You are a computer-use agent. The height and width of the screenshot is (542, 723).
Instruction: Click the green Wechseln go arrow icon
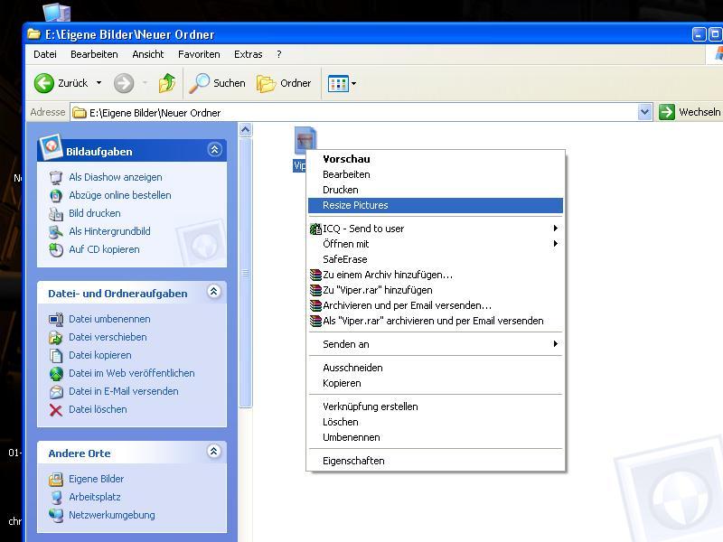tap(667, 112)
